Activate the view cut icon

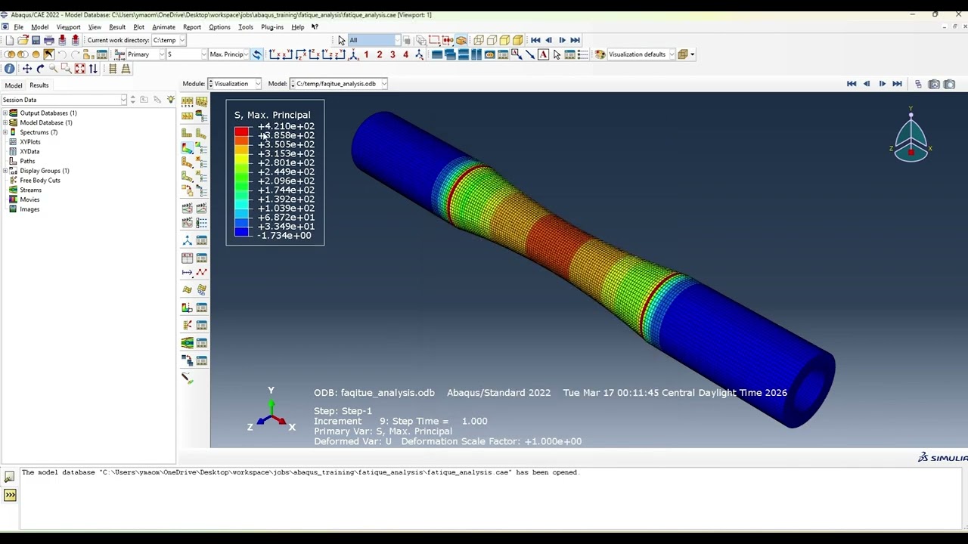tap(187, 308)
